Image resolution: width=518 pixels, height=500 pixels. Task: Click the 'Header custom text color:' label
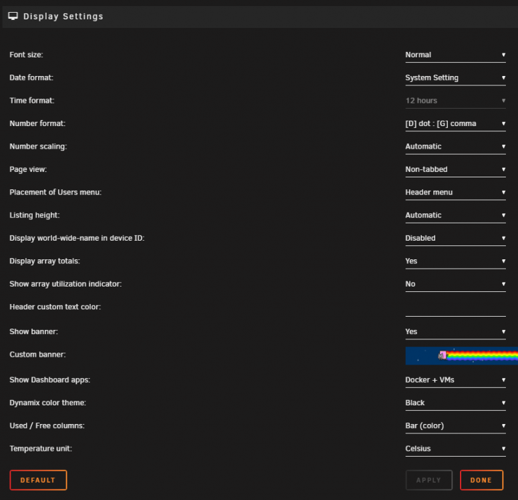(55, 307)
